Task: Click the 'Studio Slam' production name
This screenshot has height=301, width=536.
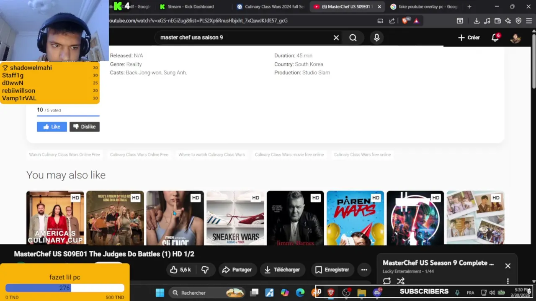Action: click(316, 73)
